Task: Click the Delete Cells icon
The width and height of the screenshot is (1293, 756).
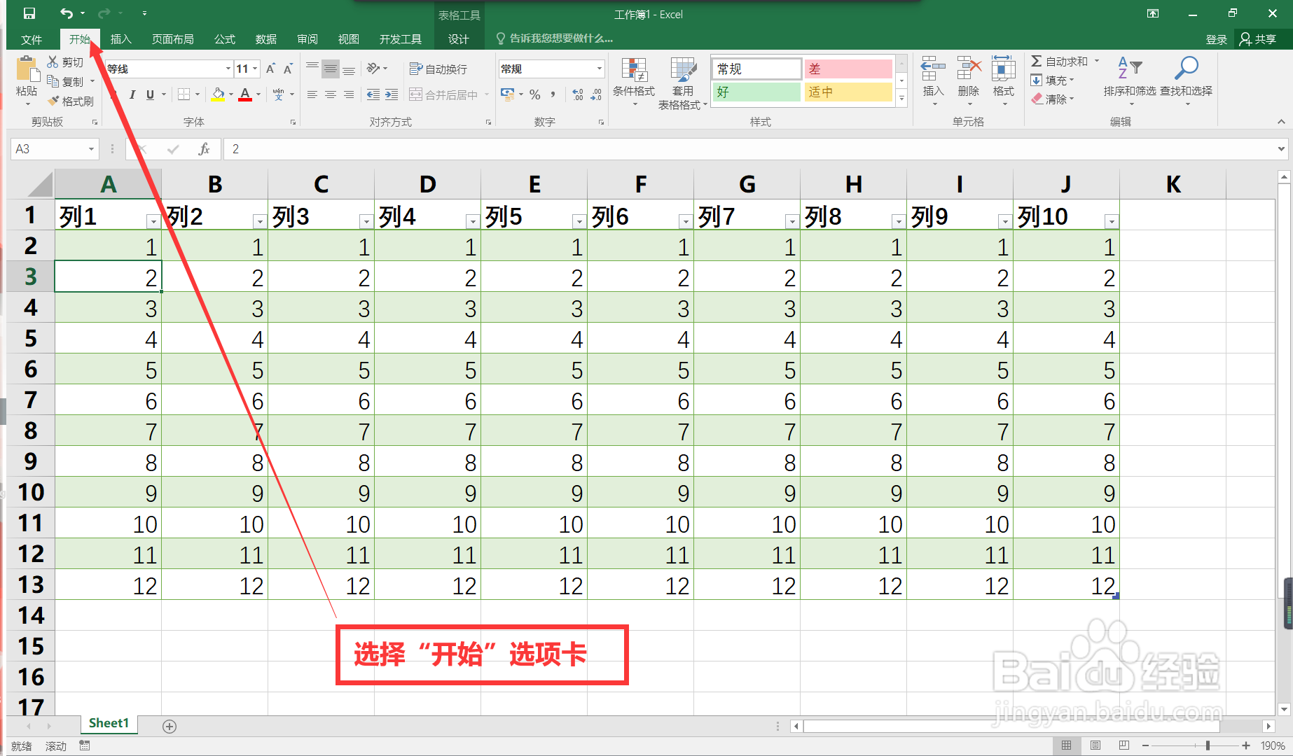Action: coord(968,77)
